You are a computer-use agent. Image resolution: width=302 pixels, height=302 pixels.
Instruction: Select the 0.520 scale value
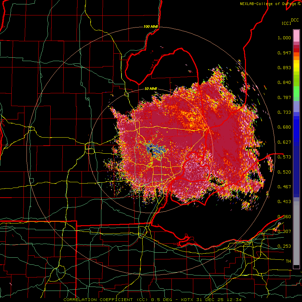284,172
